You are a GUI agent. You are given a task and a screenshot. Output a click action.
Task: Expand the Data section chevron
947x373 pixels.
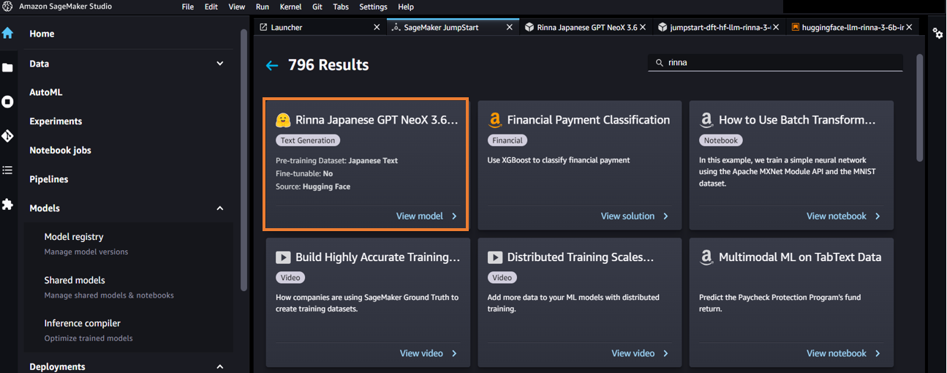[220, 64]
